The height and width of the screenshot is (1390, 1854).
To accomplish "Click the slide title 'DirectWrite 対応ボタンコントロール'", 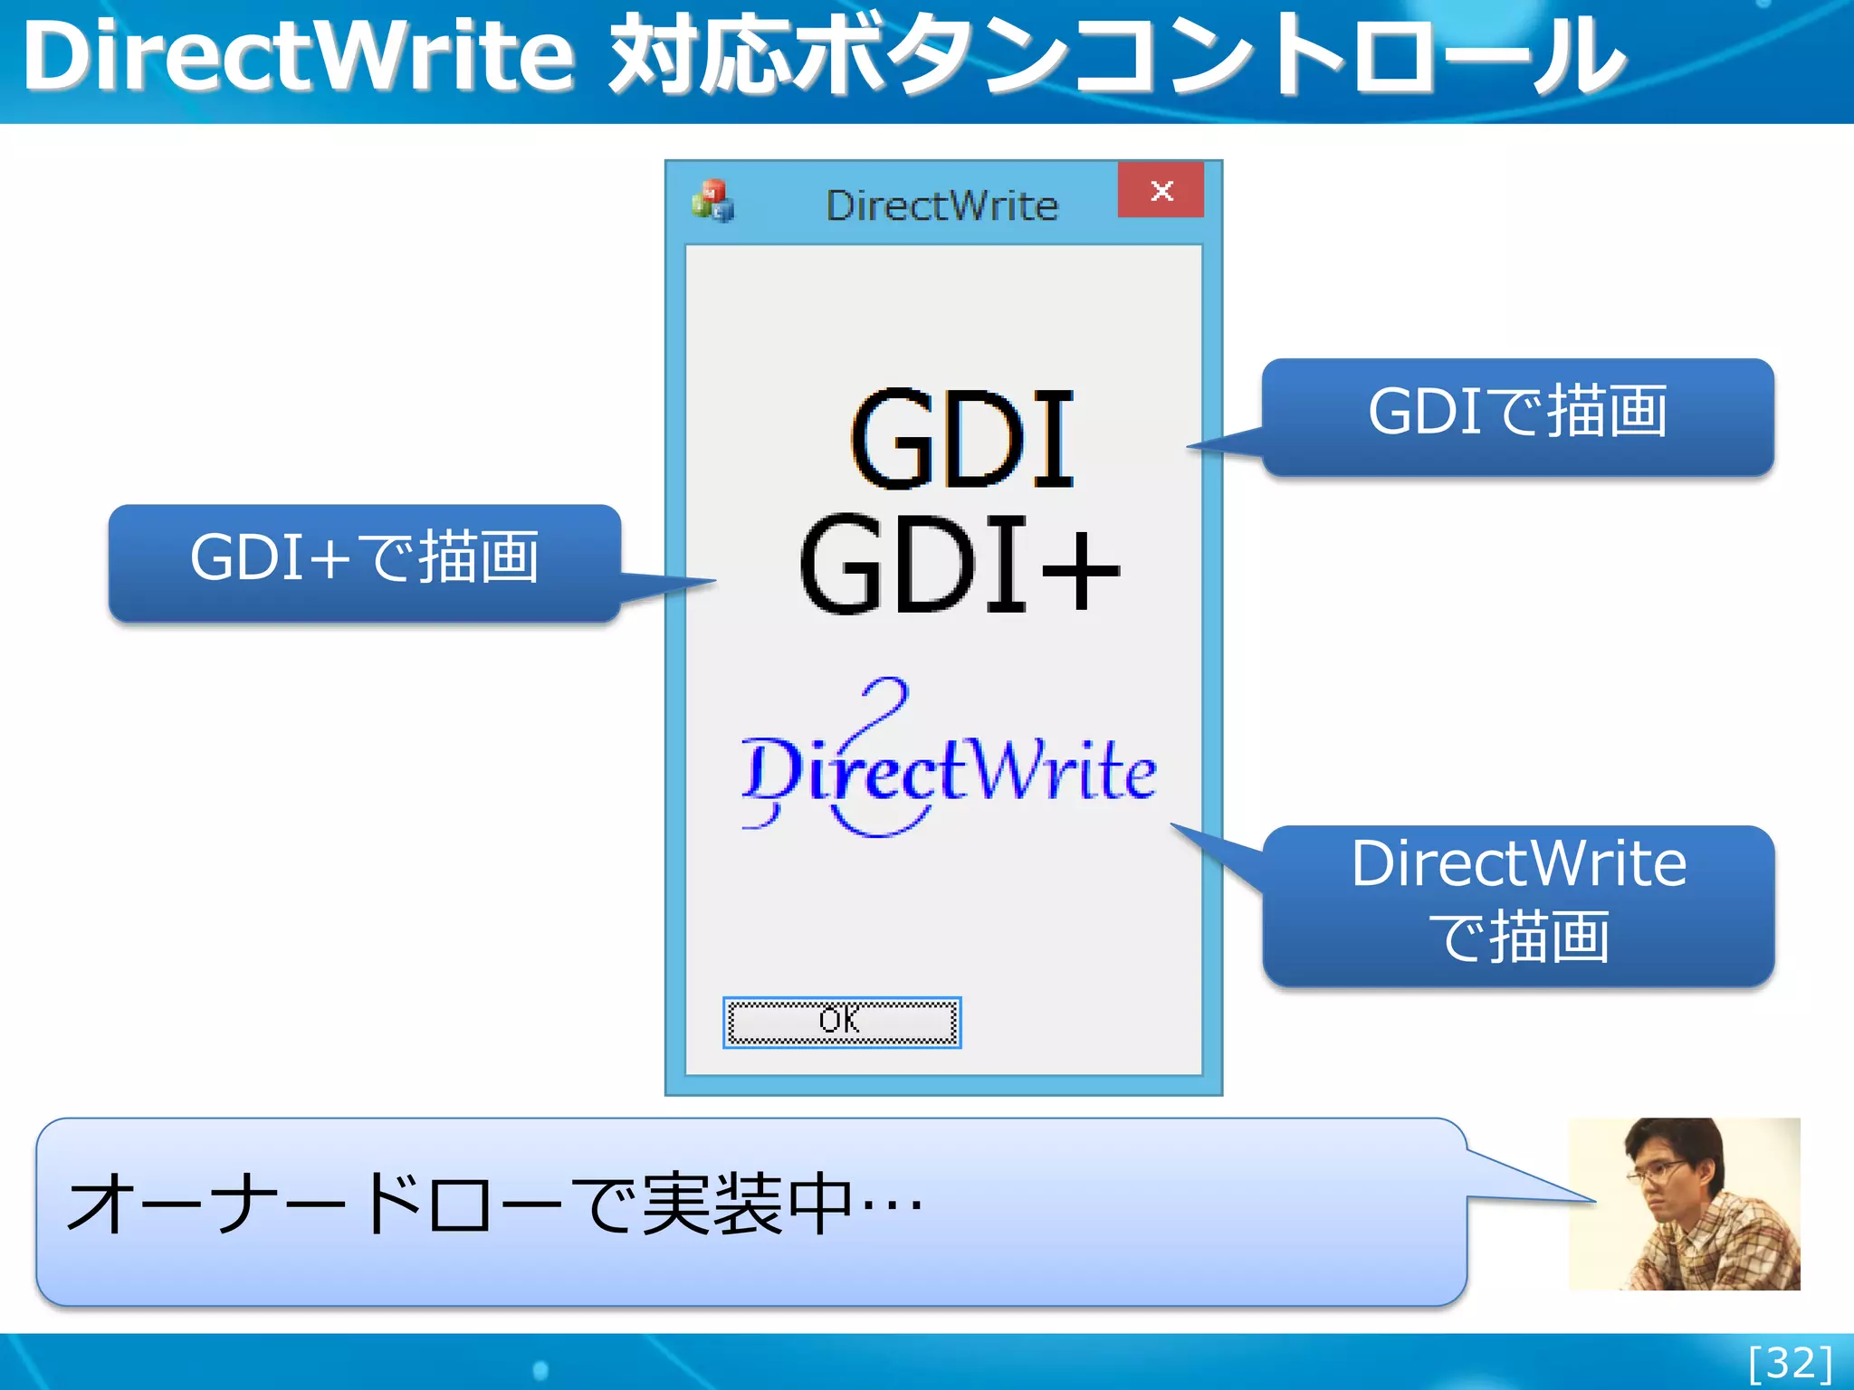I will pos(824,56).
